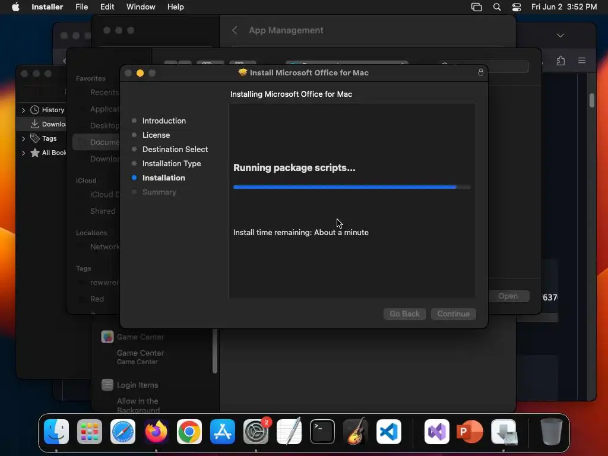Open System Settings in the Dock
Screen dimensions: 608x456
click(256, 432)
